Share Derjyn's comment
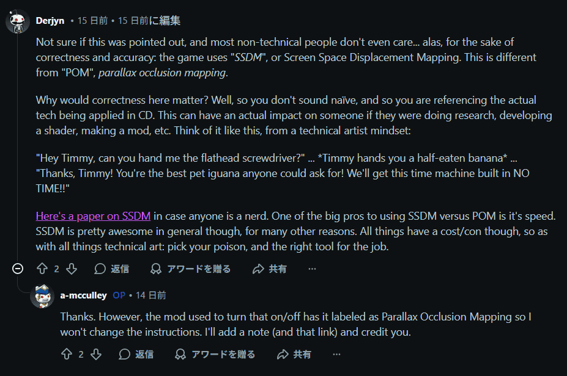Screen dimensions: 567x376 point(269,269)
